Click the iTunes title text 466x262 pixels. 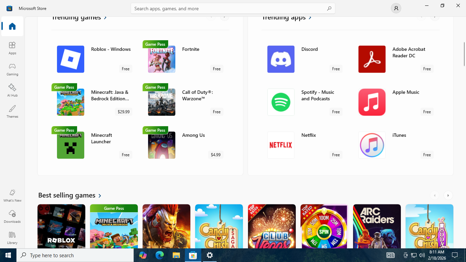[x=399, y=135]
